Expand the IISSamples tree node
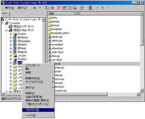 [x=11, y=41]
